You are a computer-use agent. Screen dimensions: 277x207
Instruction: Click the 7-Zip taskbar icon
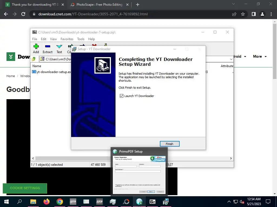click(153, 202)
